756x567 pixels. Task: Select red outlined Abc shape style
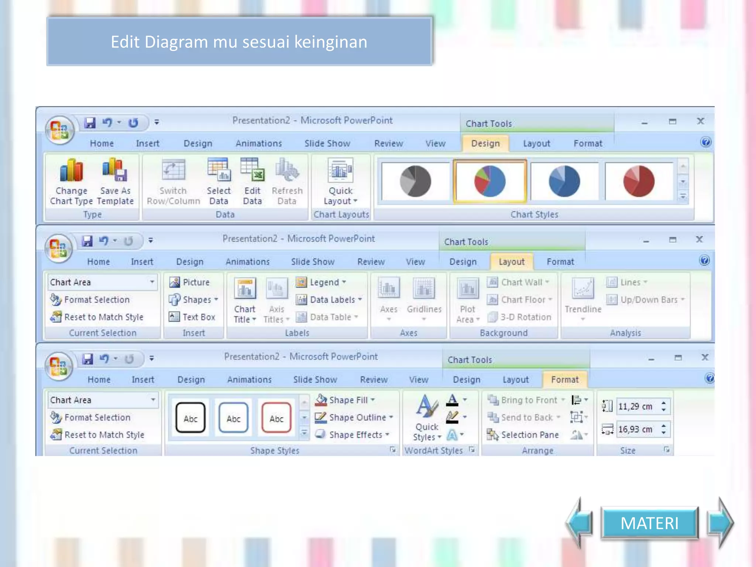pyautogui.click(x=276, y=417)
